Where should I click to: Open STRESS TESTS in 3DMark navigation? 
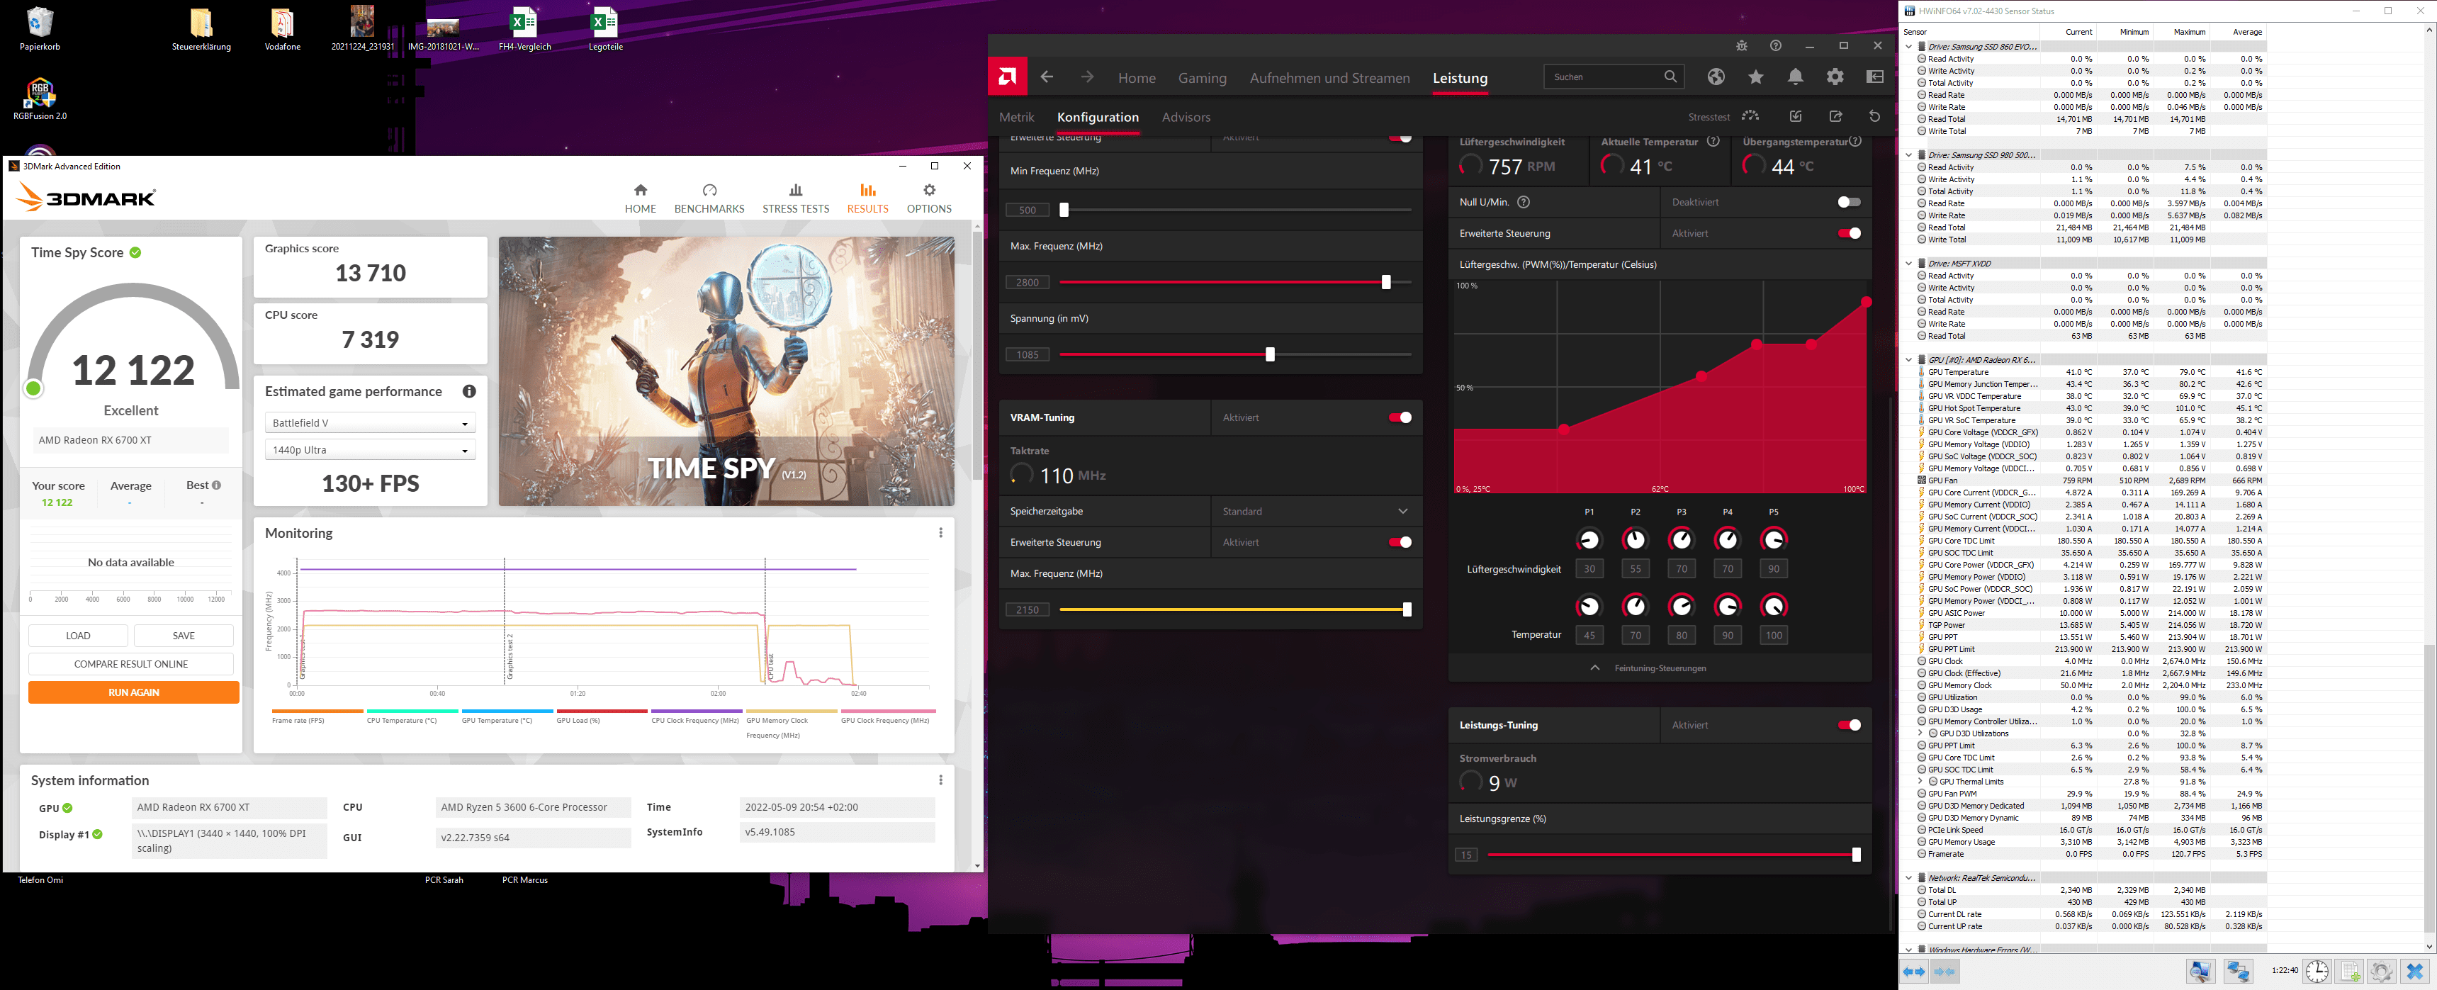pos(796,198)
